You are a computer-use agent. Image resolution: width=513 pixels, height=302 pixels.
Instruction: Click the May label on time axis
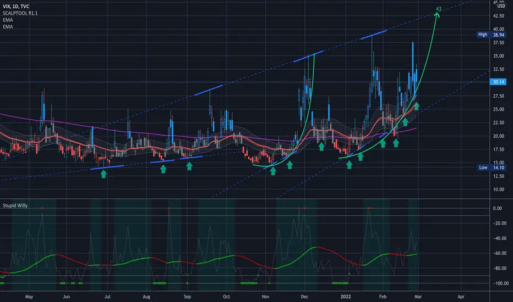[29, 297]
